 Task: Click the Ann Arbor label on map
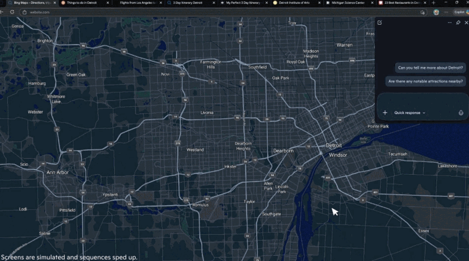(58, 172)
